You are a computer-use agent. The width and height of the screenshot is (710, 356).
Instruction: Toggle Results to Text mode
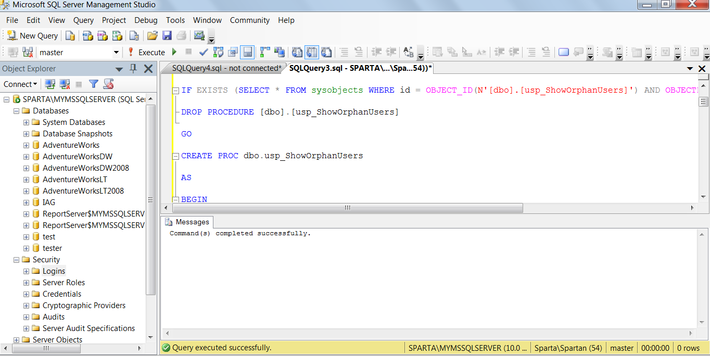click(x=297, y=52)
